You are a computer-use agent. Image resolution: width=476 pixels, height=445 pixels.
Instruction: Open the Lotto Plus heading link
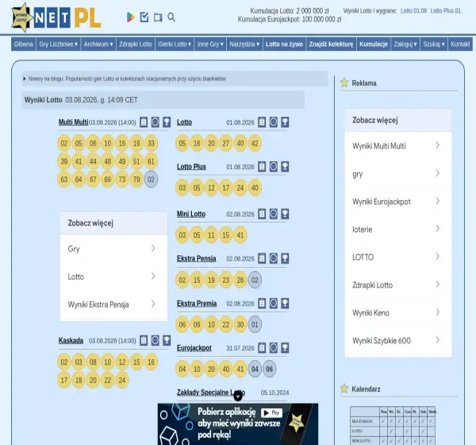191,167
